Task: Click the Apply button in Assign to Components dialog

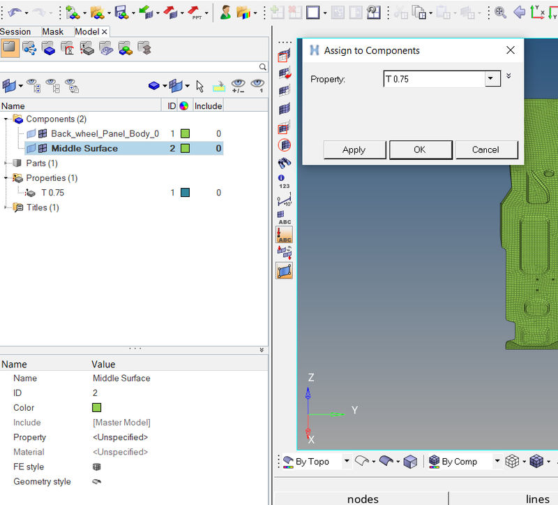Action: tap(354, 149)
